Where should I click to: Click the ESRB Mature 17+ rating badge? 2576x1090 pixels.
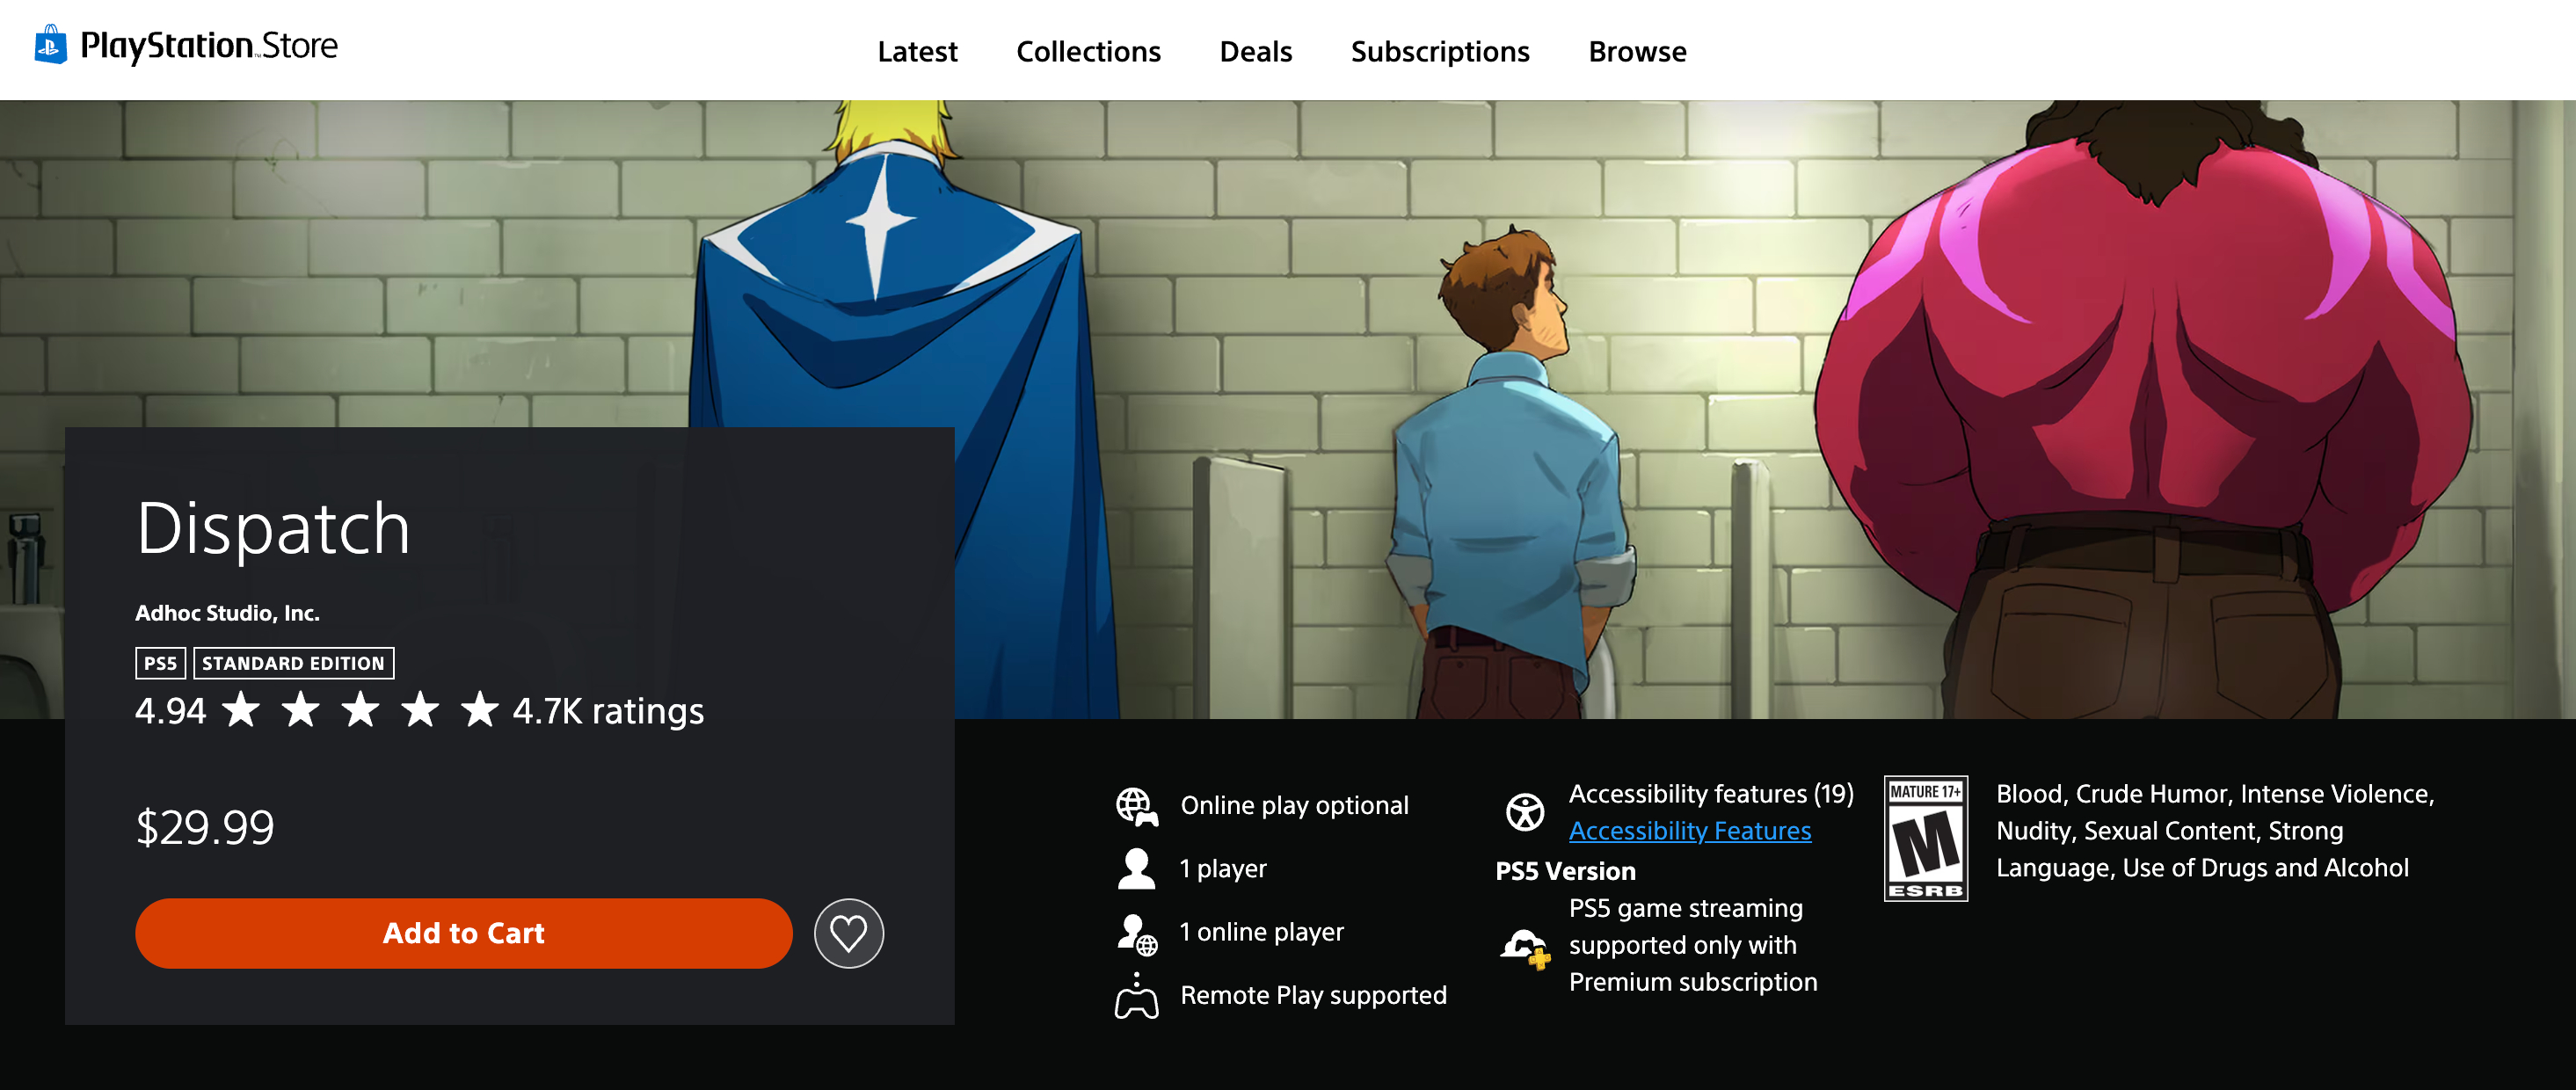click(1925, 838)
